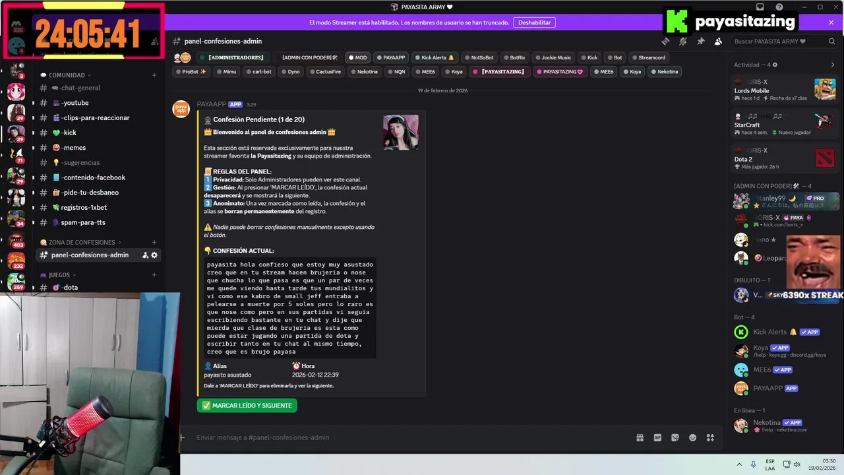Open the threads icon in channel header

pyautogui.click(x=666, y=41)
